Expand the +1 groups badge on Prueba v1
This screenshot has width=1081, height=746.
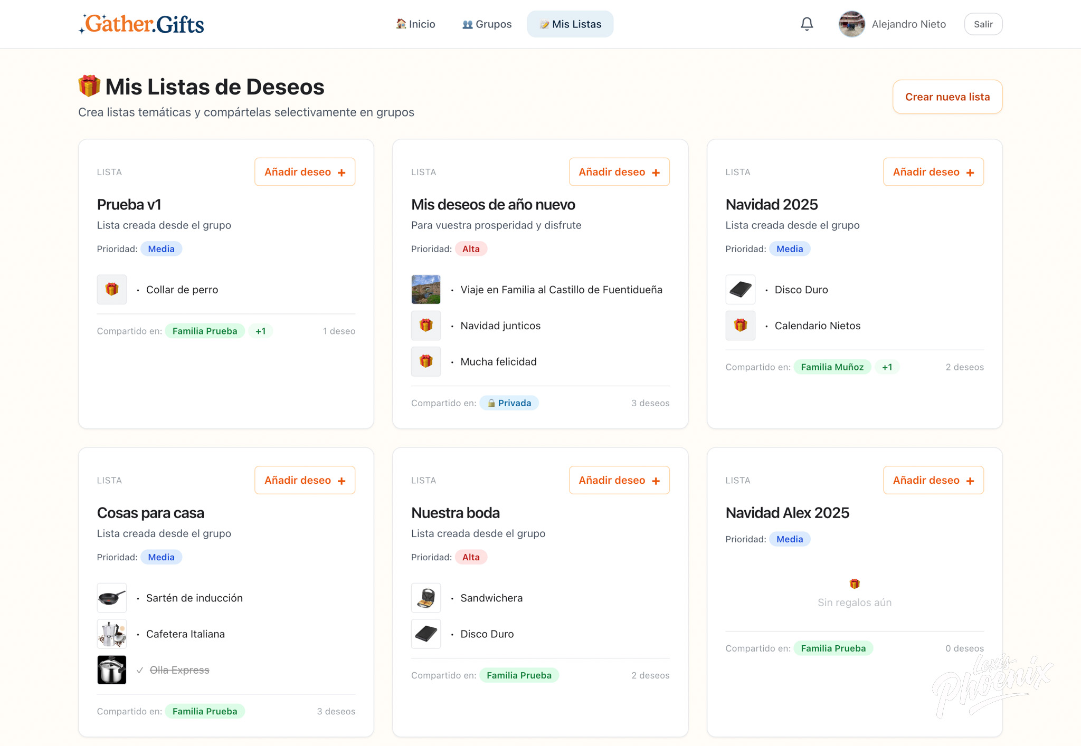260,331
